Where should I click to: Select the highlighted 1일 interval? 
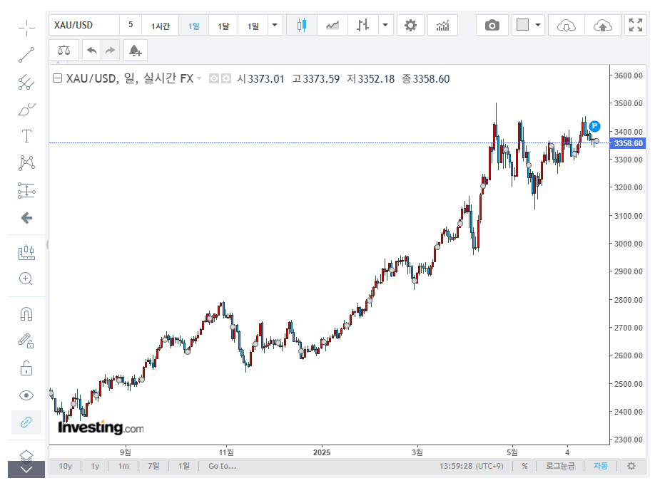coord(193,25)
